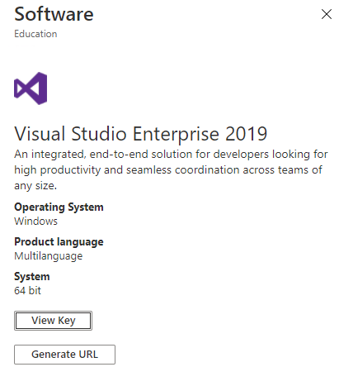Click the purple Visual Studio logo
The height and width of the screenshot is (386, 339).
[x=31, y=88]
